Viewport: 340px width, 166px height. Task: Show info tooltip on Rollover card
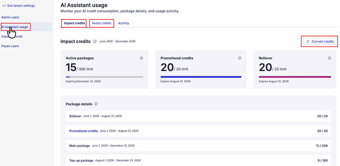pos(329,58)
